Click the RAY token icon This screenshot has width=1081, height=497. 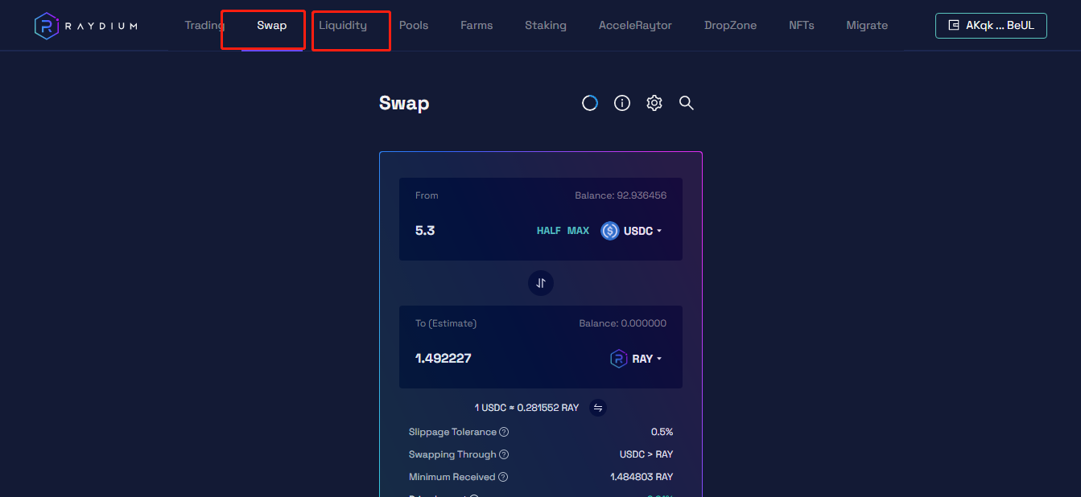coord(618,359)
